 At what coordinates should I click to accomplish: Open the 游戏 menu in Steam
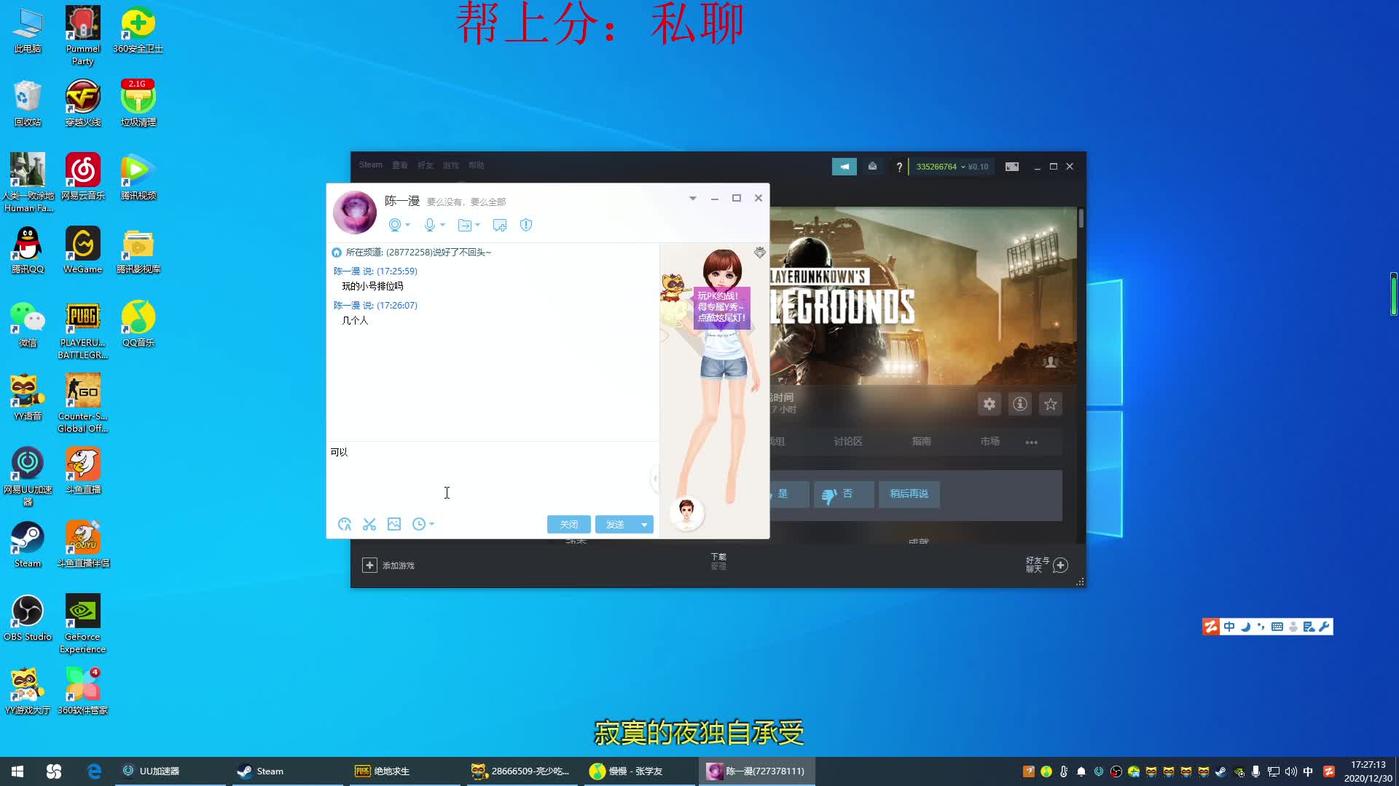(x=451, y=165)
